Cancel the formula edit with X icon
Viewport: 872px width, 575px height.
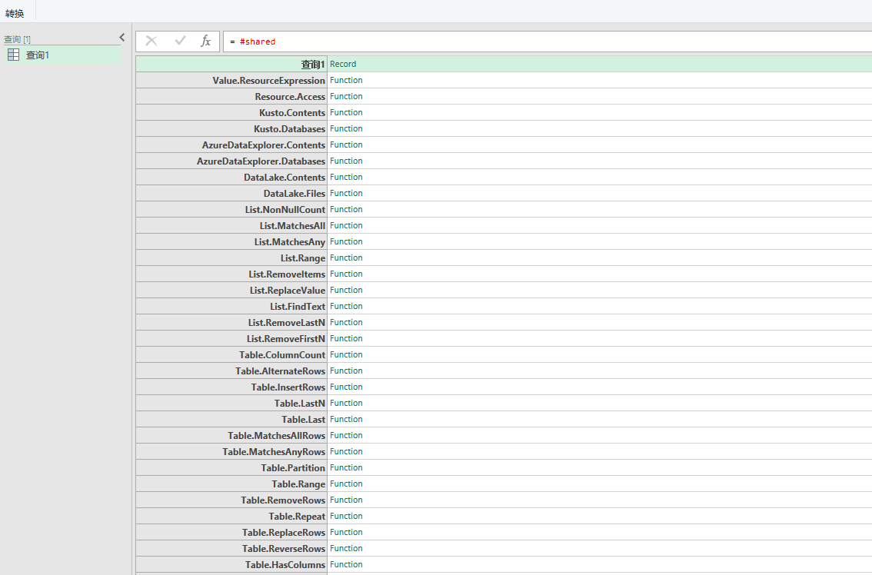[151, 42]
